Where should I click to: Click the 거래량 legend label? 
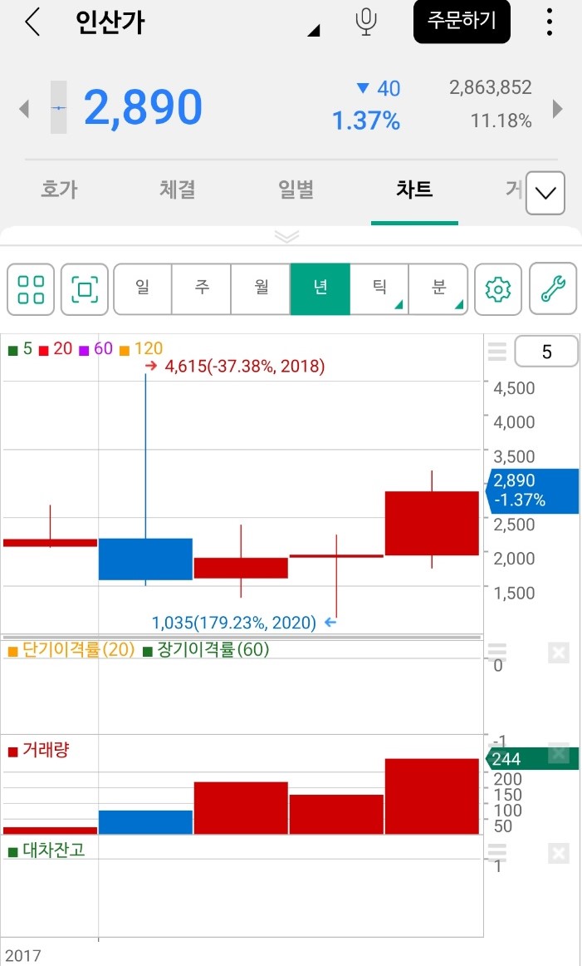[39, 751]
